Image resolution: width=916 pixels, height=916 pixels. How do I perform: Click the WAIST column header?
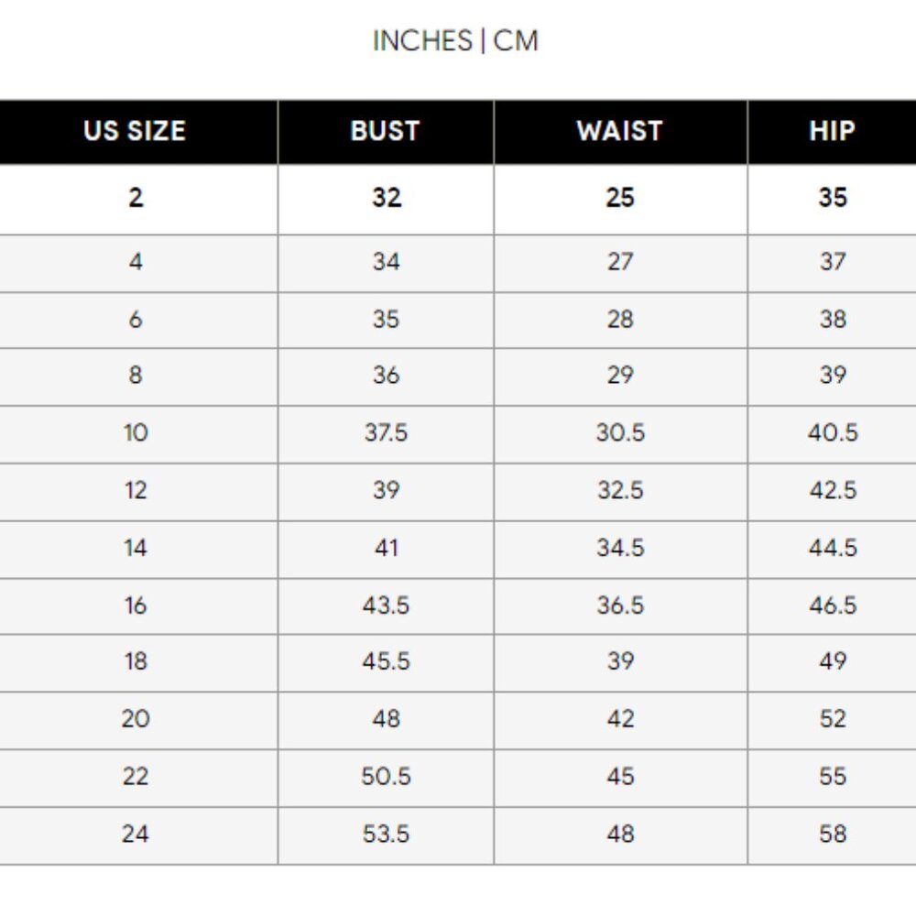coord(619,131)
